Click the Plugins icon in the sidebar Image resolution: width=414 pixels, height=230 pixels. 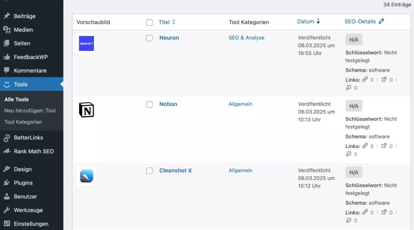[x=7, y=183]
